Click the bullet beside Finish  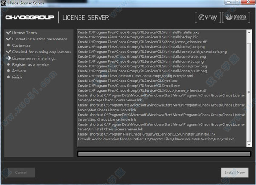coord(9,77)
